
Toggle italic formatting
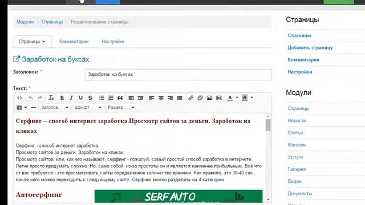[71, 98]
